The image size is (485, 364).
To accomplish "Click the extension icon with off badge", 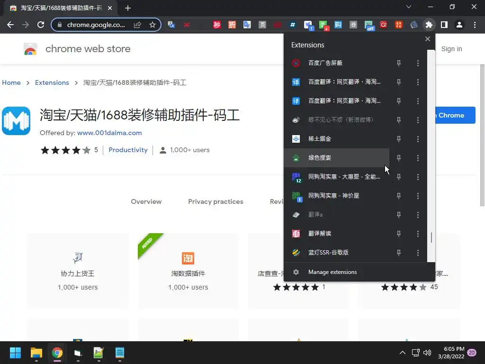I will coord(369,26).
